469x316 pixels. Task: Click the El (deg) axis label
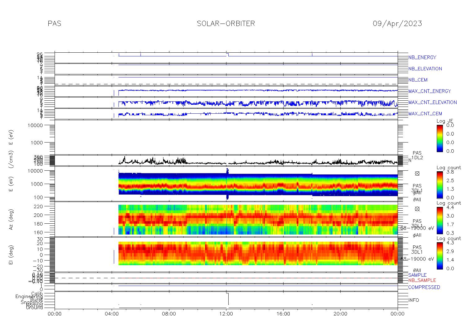11,255
